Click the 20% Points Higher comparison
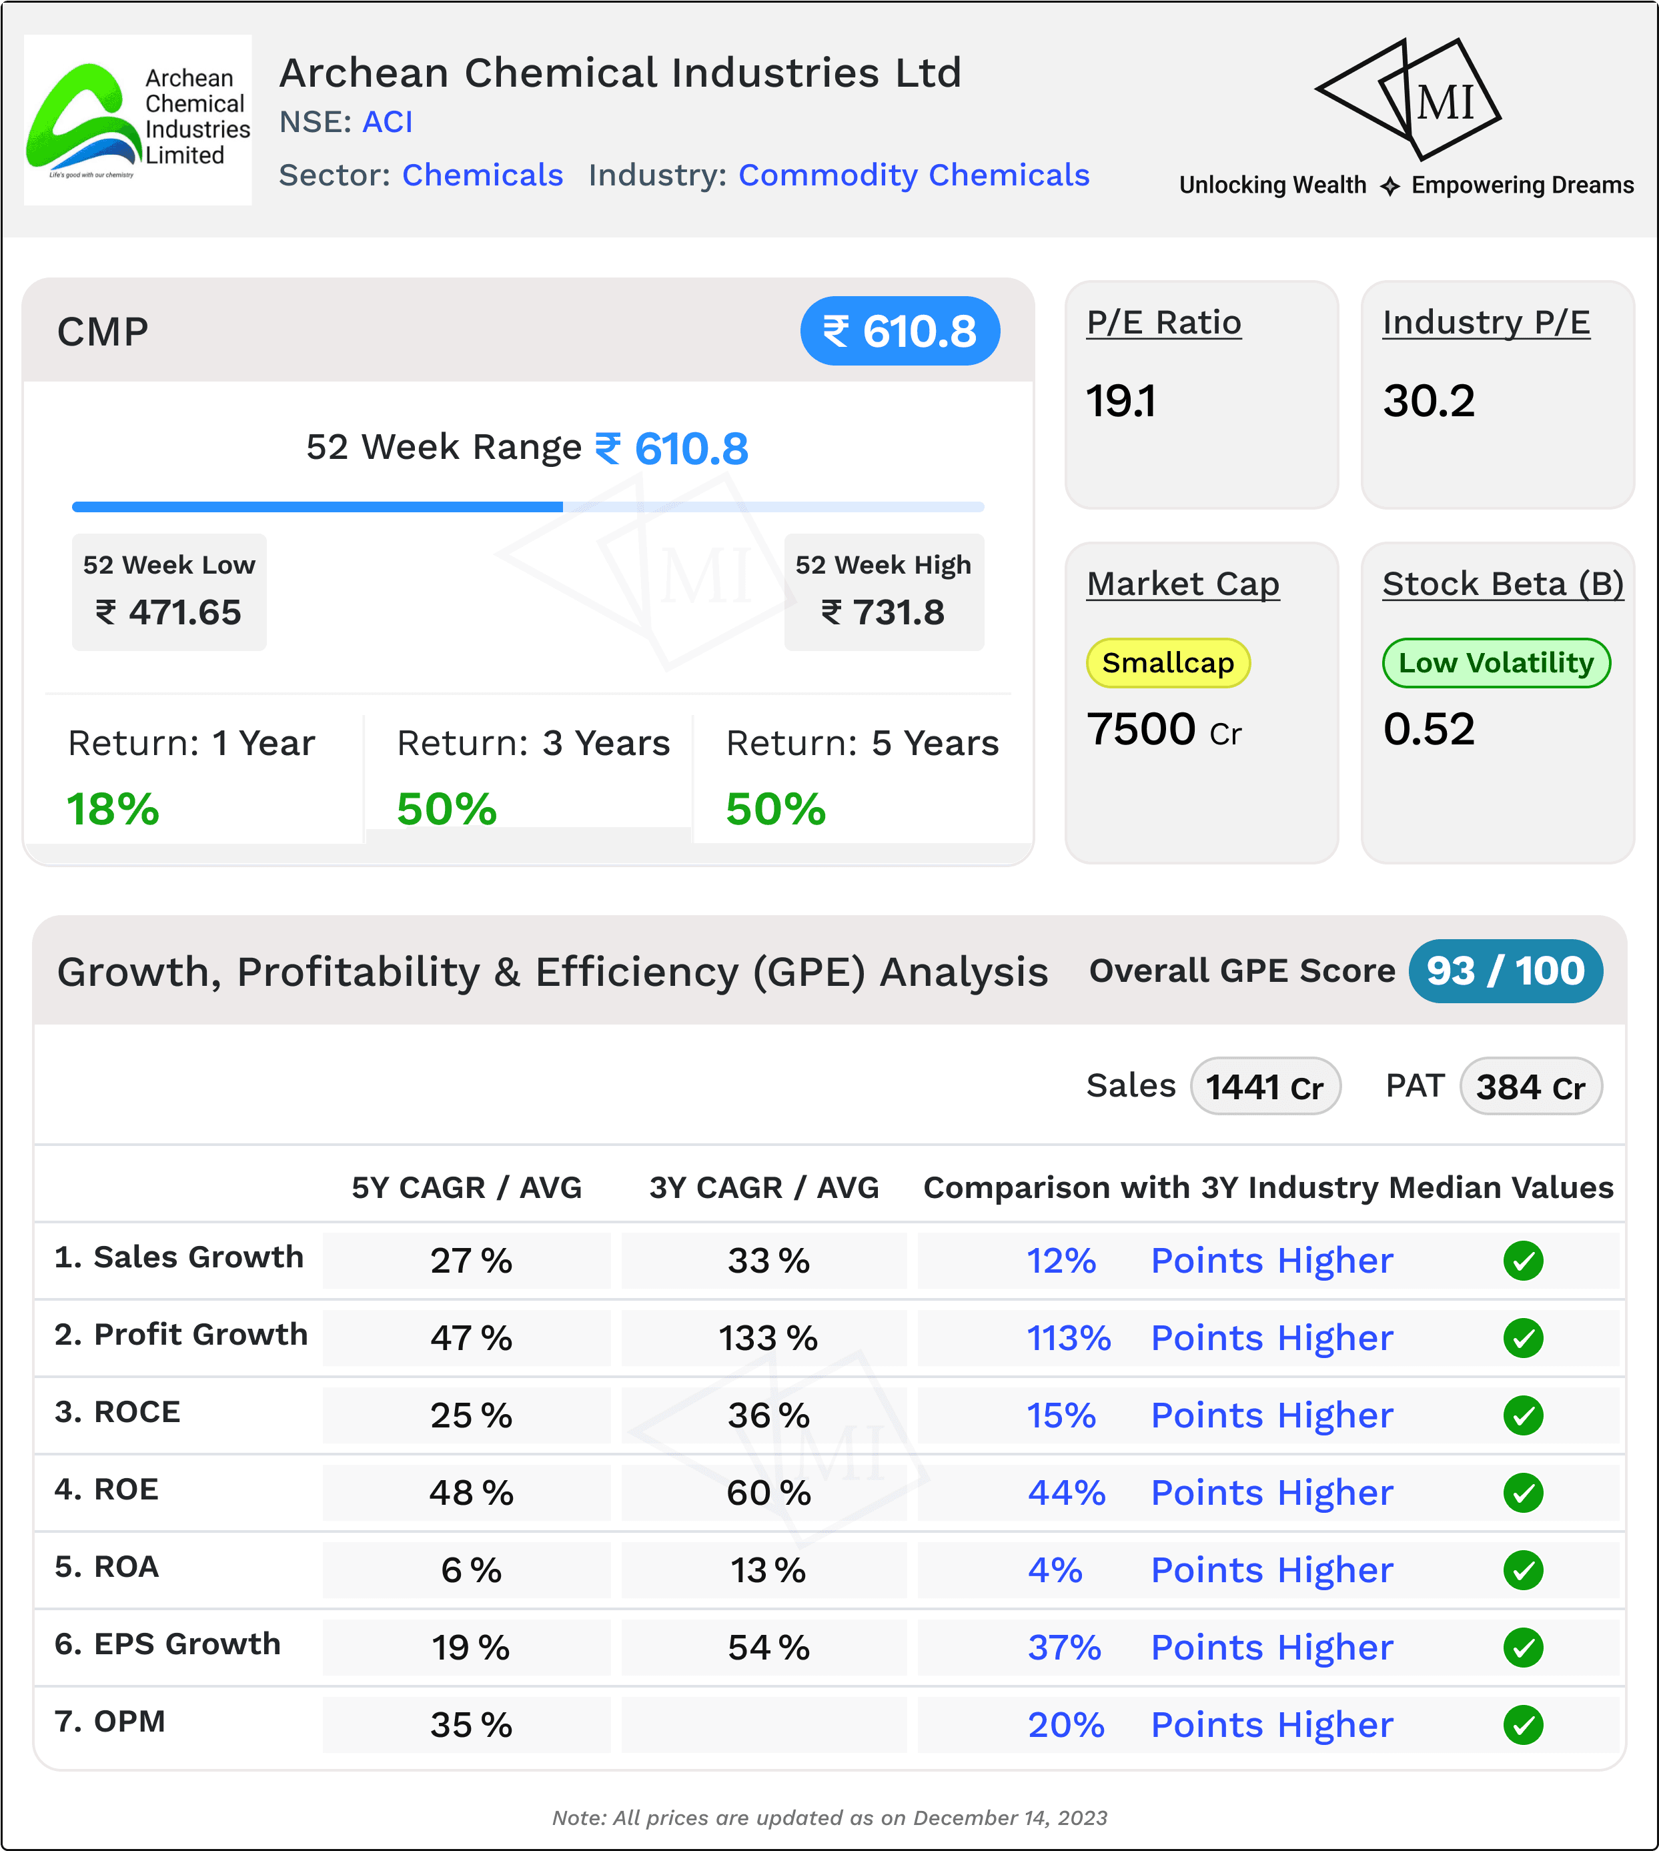This screenshot has height=1851, width=1659. pos(1209,1726)
